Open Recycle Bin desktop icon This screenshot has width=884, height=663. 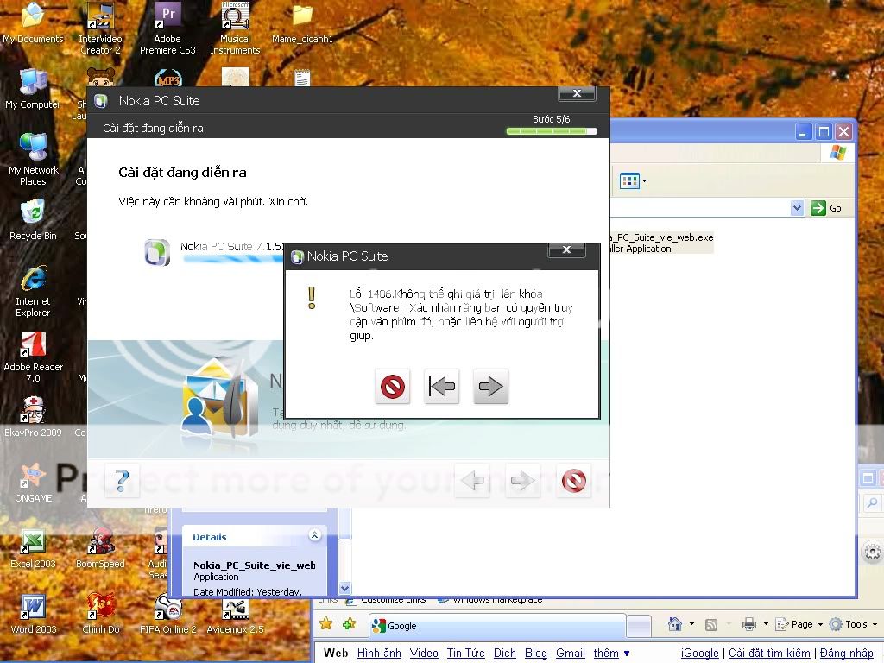[33, 218]
